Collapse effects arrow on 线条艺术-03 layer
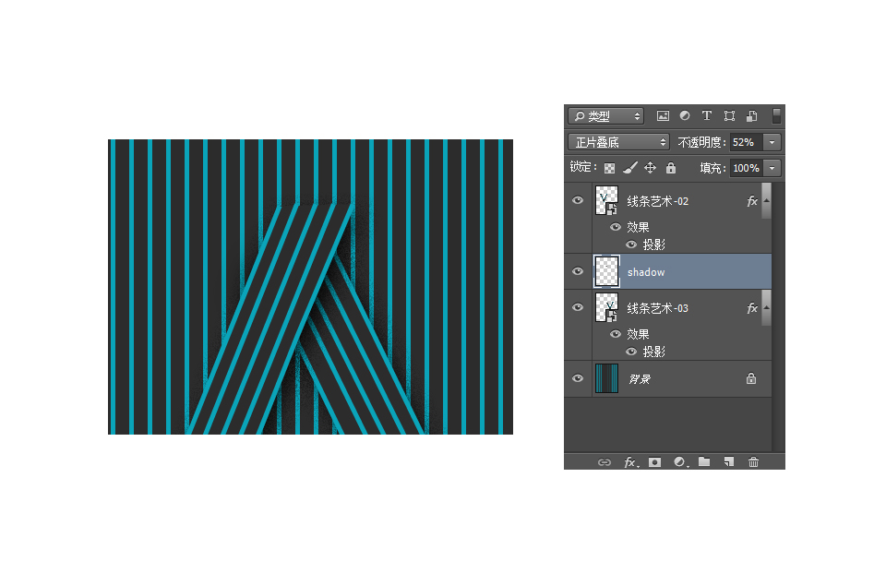The height and width of the screenshot is (573, 886). pyautogui.click(x=766, y=307)
